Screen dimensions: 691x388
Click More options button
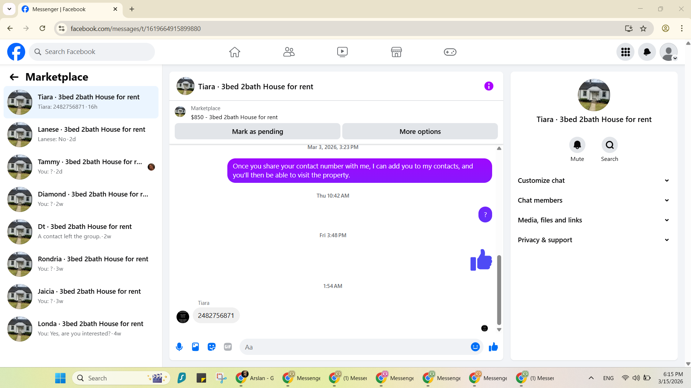click(420, 131)
